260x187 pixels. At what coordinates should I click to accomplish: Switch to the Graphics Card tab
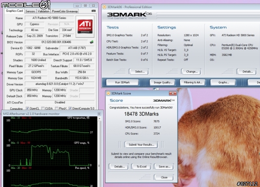[14, 11]
